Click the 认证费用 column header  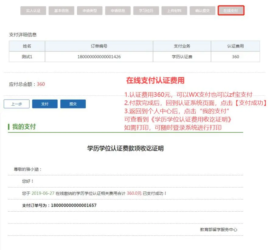(x=236, y=46)
